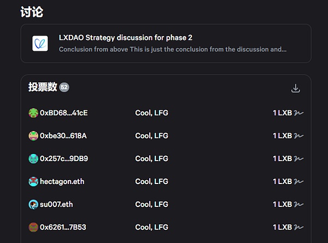The height and width of the screenshot is (243, 328).
Task: Open hectagon.eth voter profile
Action: tap(62, 181)
